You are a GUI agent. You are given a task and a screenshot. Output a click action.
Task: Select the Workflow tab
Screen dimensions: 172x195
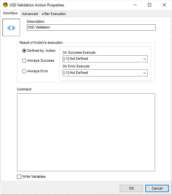10,13
